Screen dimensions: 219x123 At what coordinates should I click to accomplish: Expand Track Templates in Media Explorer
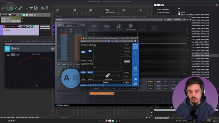tap(156, 9)
